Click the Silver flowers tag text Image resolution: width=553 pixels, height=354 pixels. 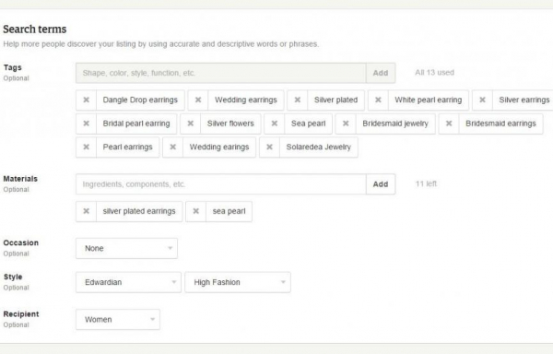click(x=230, y=124)
